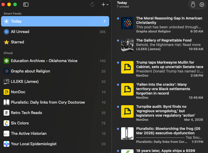
Task: Select the NonDoc feed in sidebar
Action: click(18, 92)
